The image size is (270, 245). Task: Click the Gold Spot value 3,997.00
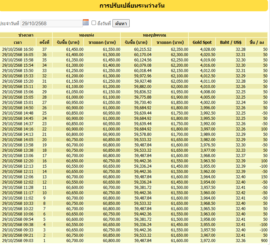click(208, 129)
